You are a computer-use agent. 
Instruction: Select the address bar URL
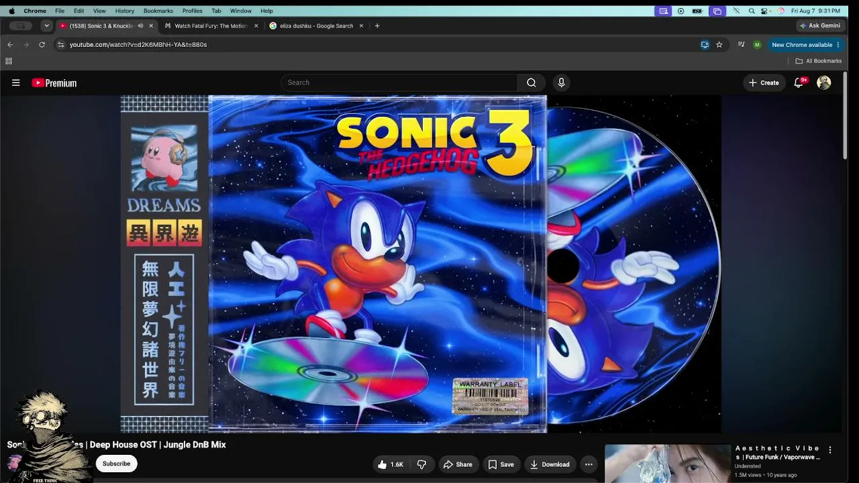click(138, 44)
